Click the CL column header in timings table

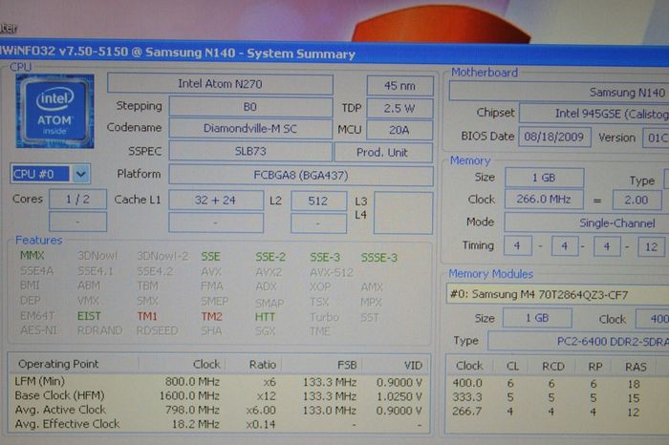point(512,366)
